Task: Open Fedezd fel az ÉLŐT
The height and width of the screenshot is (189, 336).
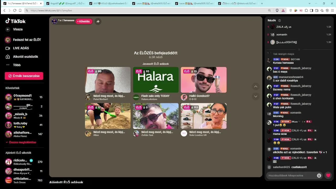Action: (x=23, y=40)
